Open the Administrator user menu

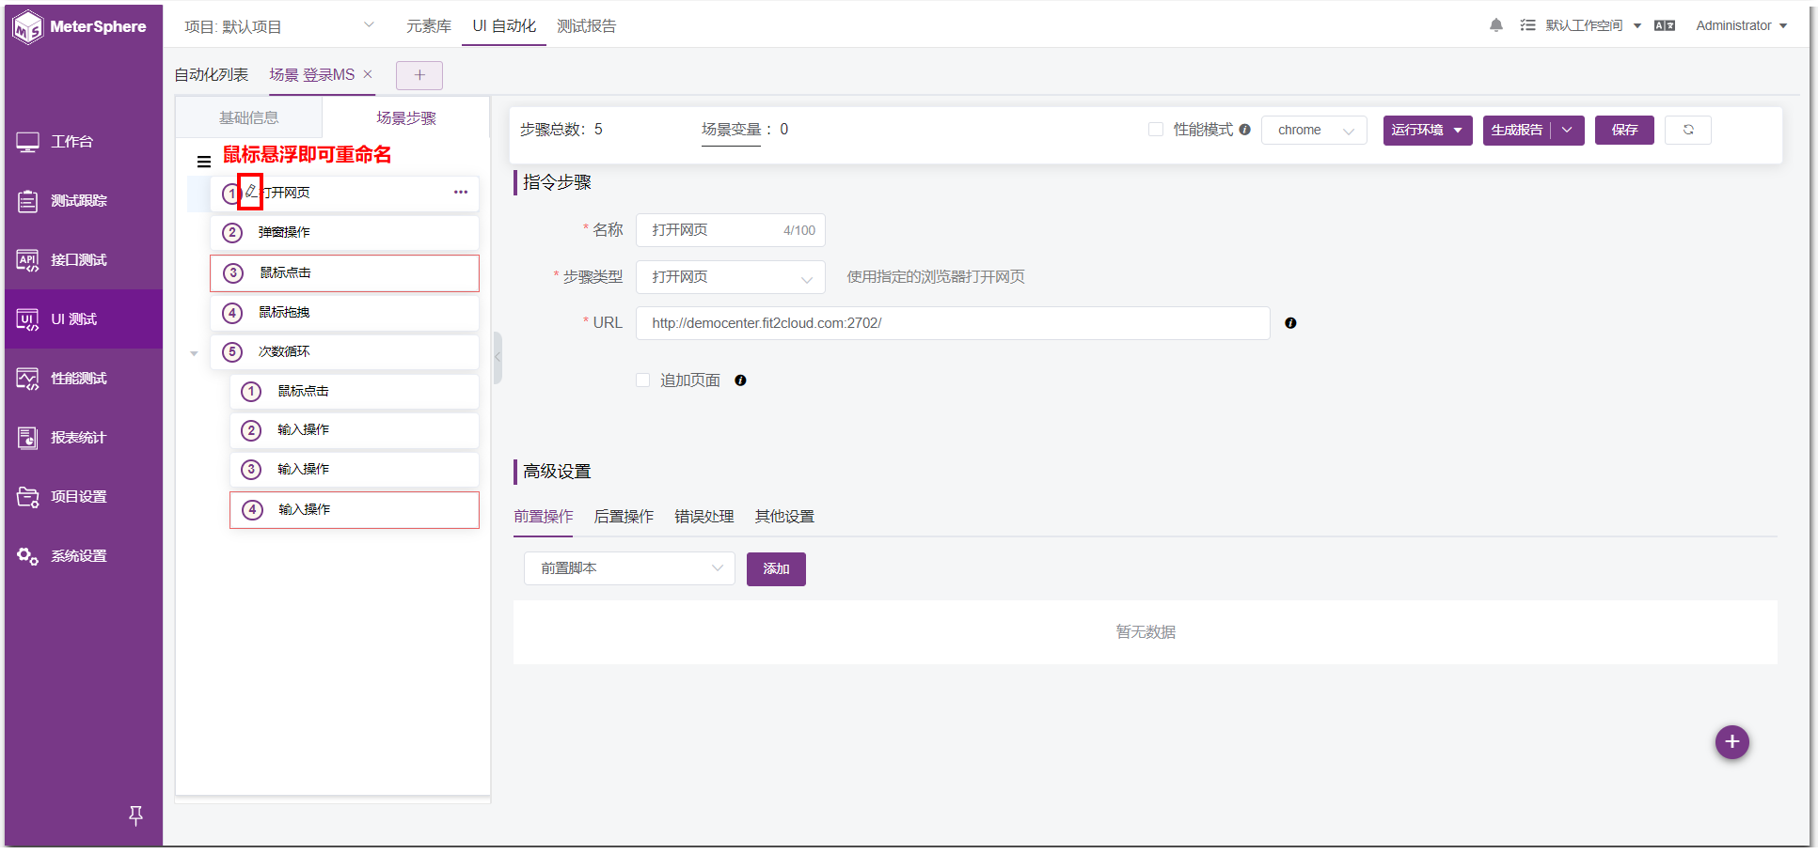click(x=1741, y=25)
